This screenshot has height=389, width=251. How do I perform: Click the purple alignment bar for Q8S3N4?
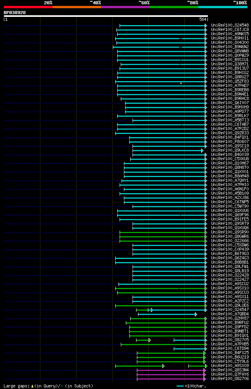[171, 371]
